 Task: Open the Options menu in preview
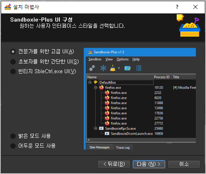[123, 59]
